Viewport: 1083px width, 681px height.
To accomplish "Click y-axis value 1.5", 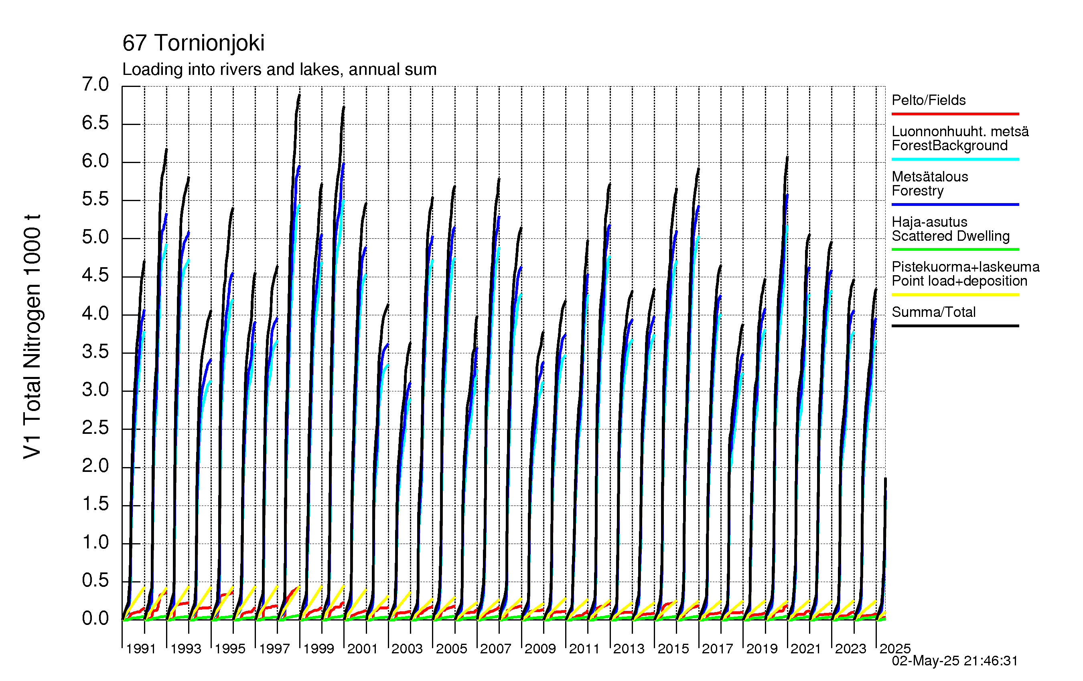I will (x=95, y=504).
